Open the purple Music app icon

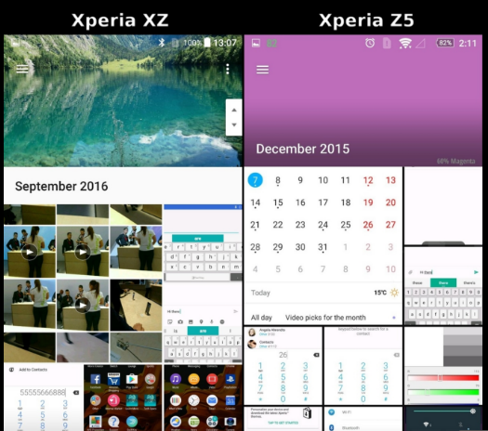(176, 379)
